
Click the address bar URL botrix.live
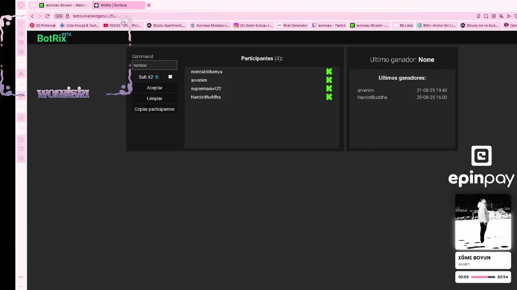(x=95, y=16)
